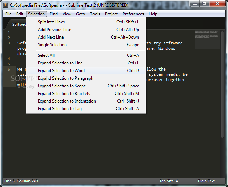Click line number 1 in the gutter
The height and width of the screenshot is (187, 228).
[9, 33]
